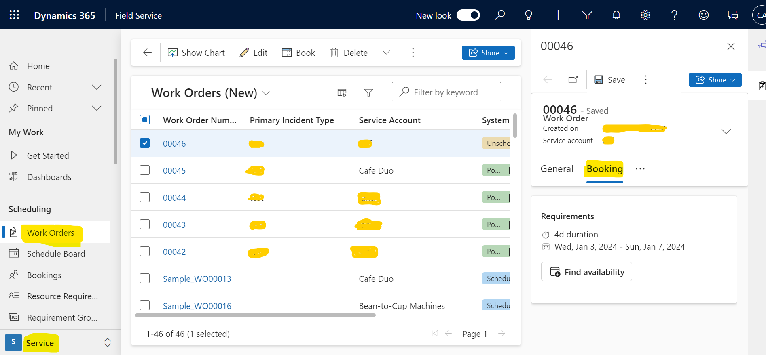This screenshot has height=355, width=766.
Task: Open work order 00045 link
Action: pyautogui.click(x=174, y=170)
